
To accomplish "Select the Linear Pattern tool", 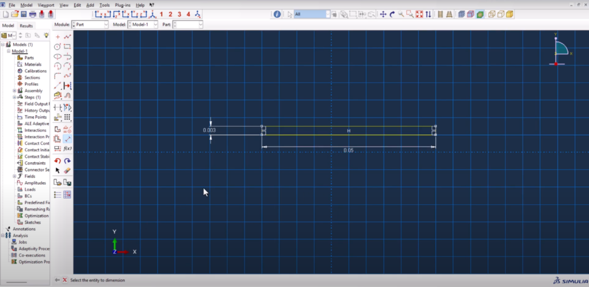I will point(68,117).
